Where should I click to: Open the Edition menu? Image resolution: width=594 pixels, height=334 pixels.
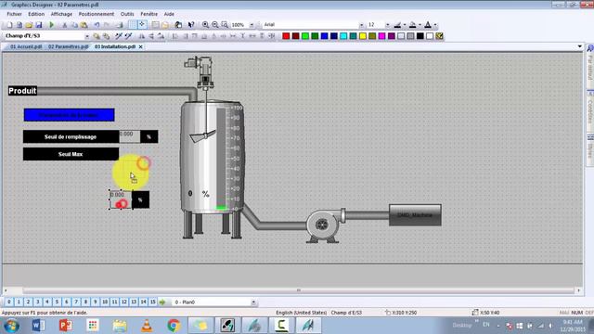(36, 14)
